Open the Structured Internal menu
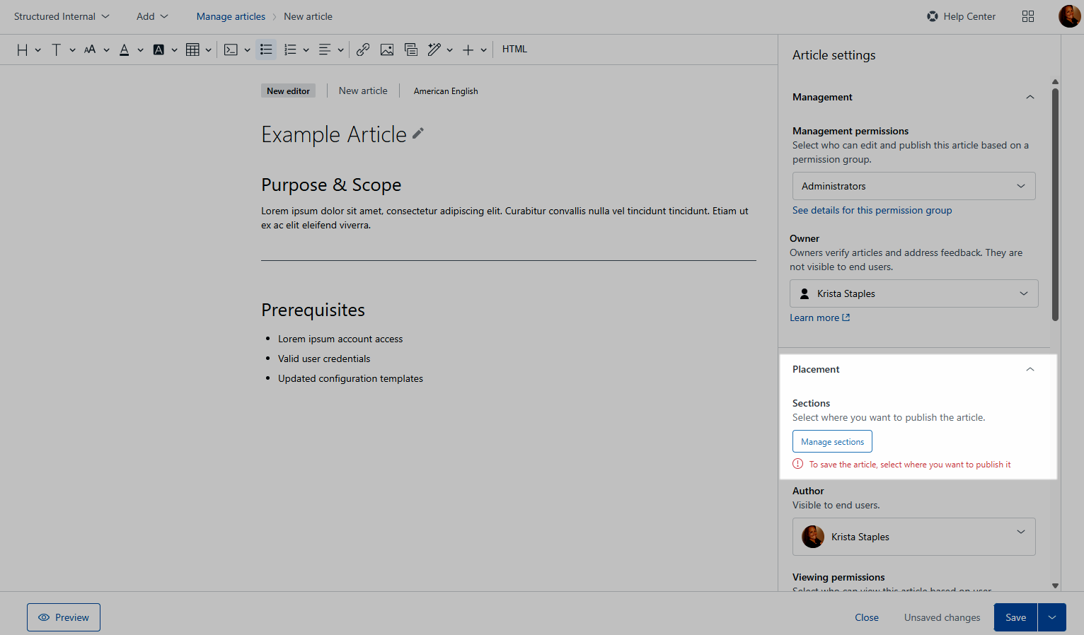 [62, 16]
